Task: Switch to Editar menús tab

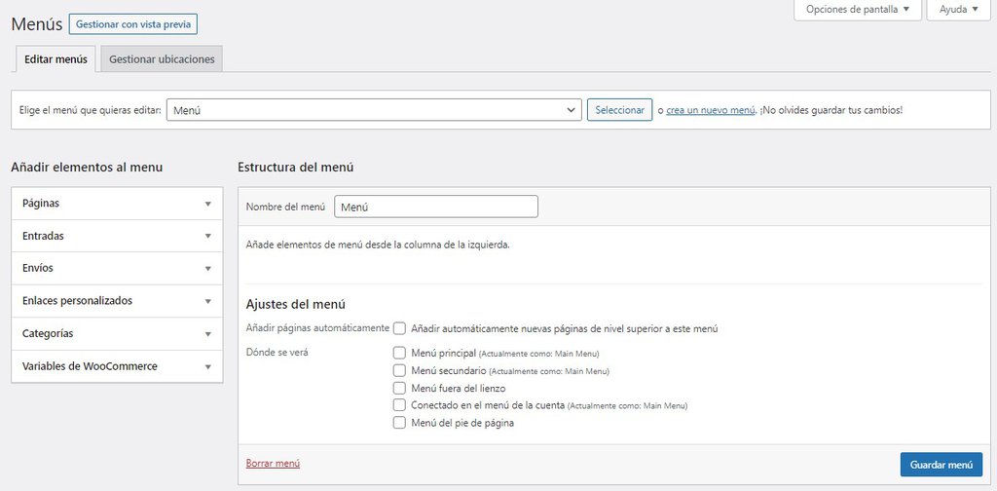Action: tap(55, 59)
